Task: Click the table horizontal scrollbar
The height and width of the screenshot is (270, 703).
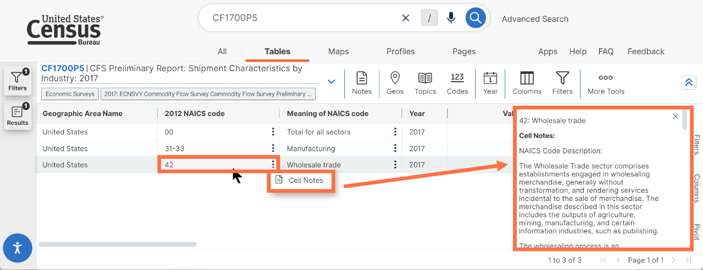Action: 118,244
